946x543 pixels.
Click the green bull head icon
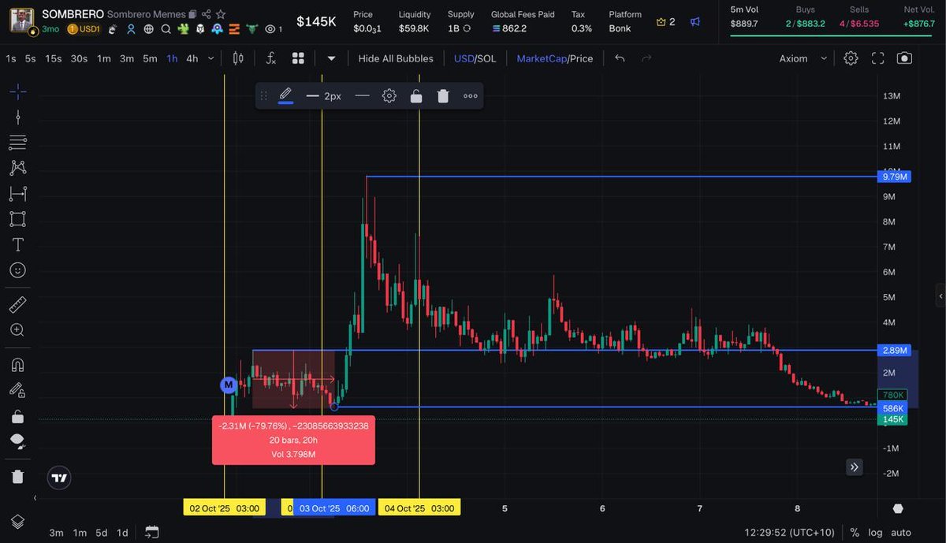tap(252, 29)
